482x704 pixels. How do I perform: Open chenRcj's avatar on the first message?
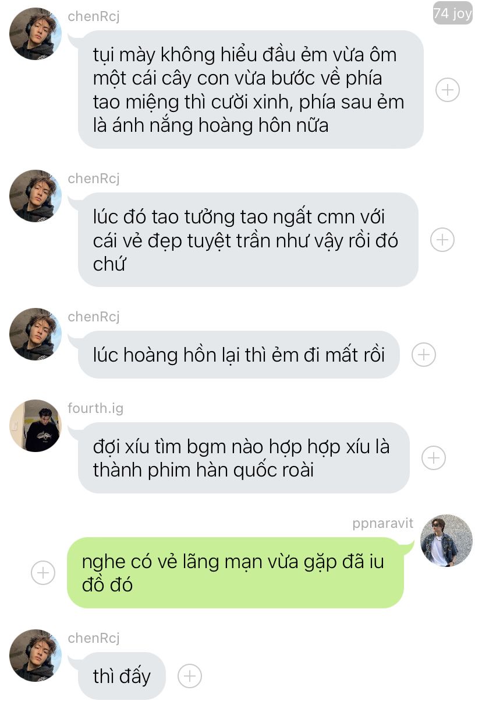[36, 34]
